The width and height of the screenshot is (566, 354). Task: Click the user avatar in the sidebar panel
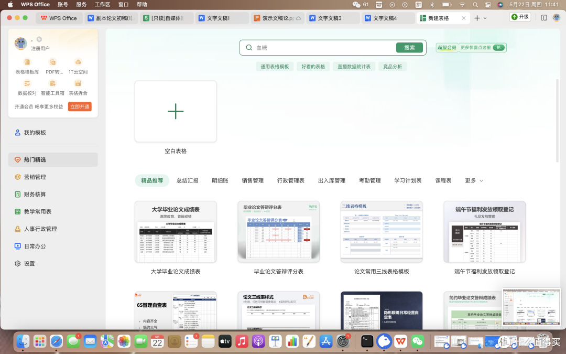click(x=20, y=44)
